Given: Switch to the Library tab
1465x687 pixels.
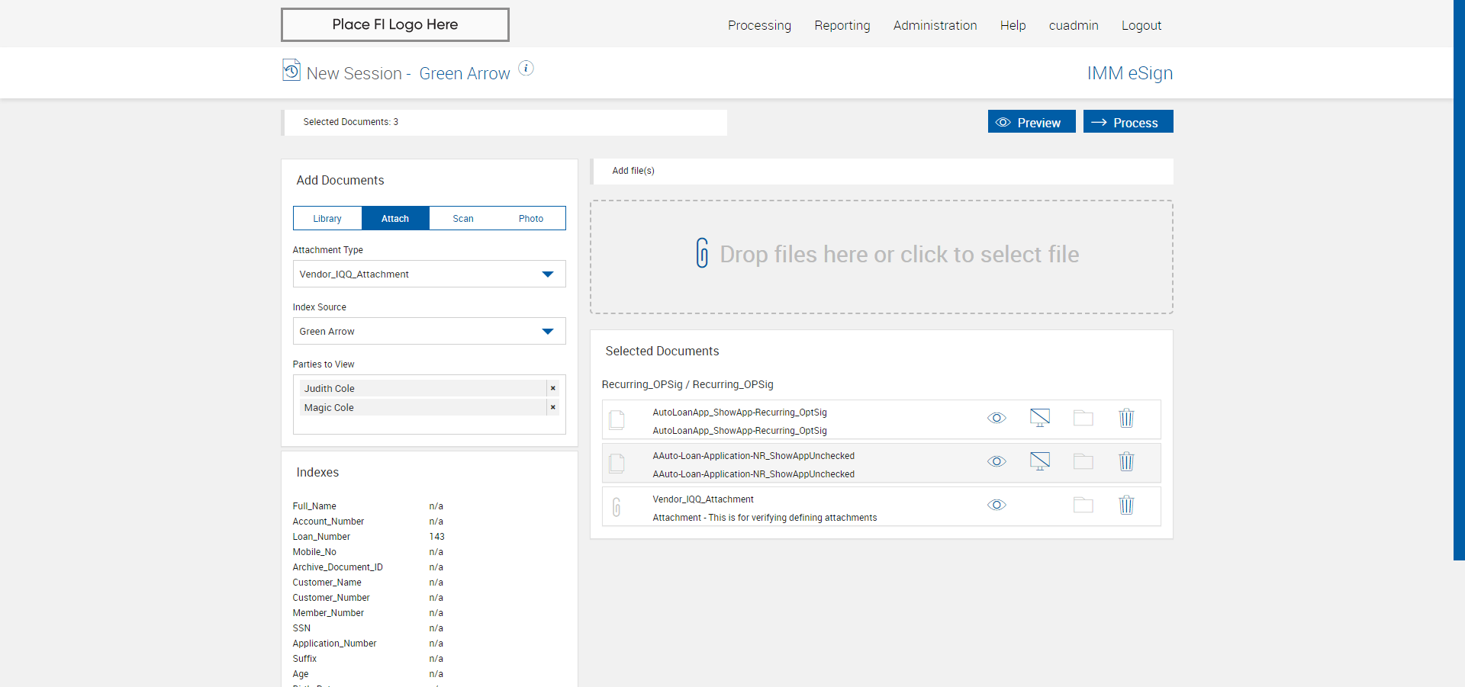Looking at the screenshot, I should click(327, 219).
